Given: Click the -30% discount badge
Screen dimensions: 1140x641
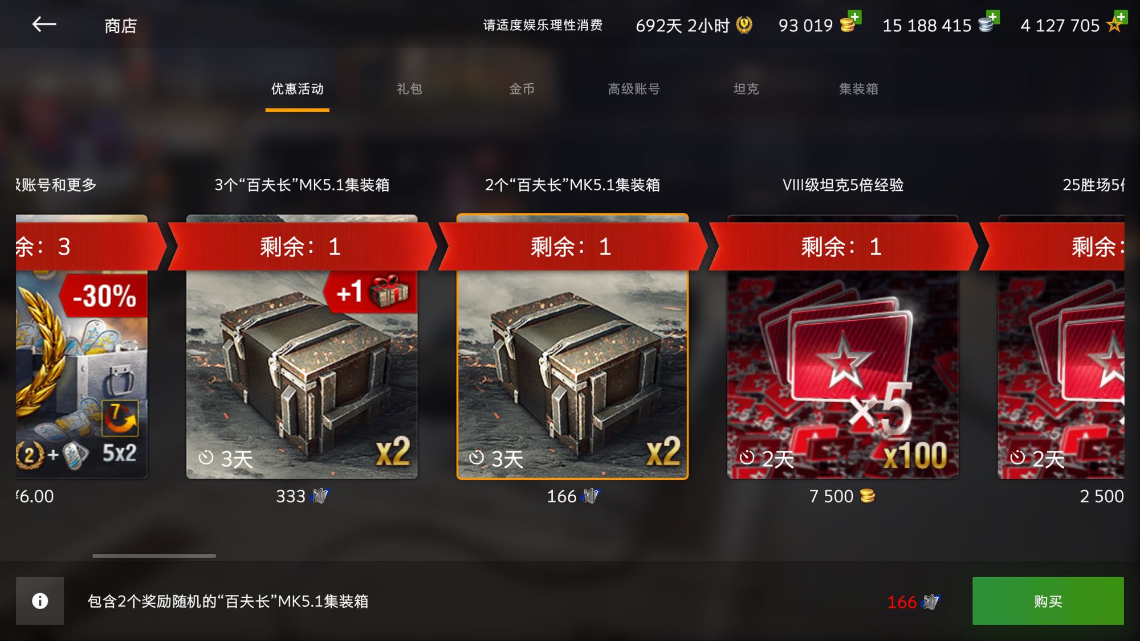Looking at the screenshot, I should [x=104, y=296].
